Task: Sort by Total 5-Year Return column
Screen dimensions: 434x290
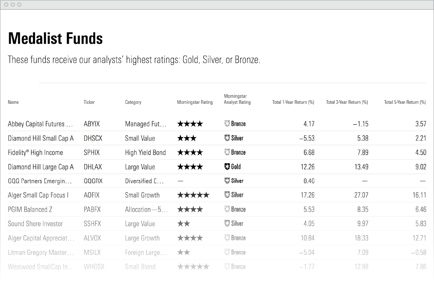Action: (405, 102)
